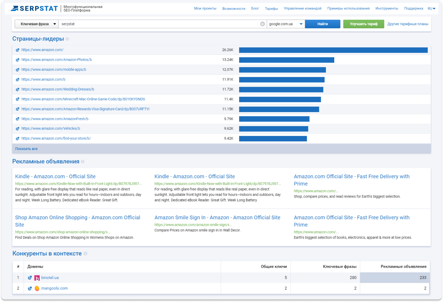Click the Улучшить тариф button
443x302 pixels.
click(364, 24)
